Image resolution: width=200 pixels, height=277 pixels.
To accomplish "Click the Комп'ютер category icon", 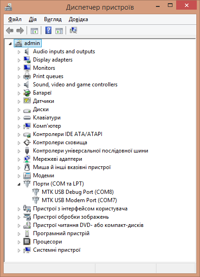I will 27,126.
